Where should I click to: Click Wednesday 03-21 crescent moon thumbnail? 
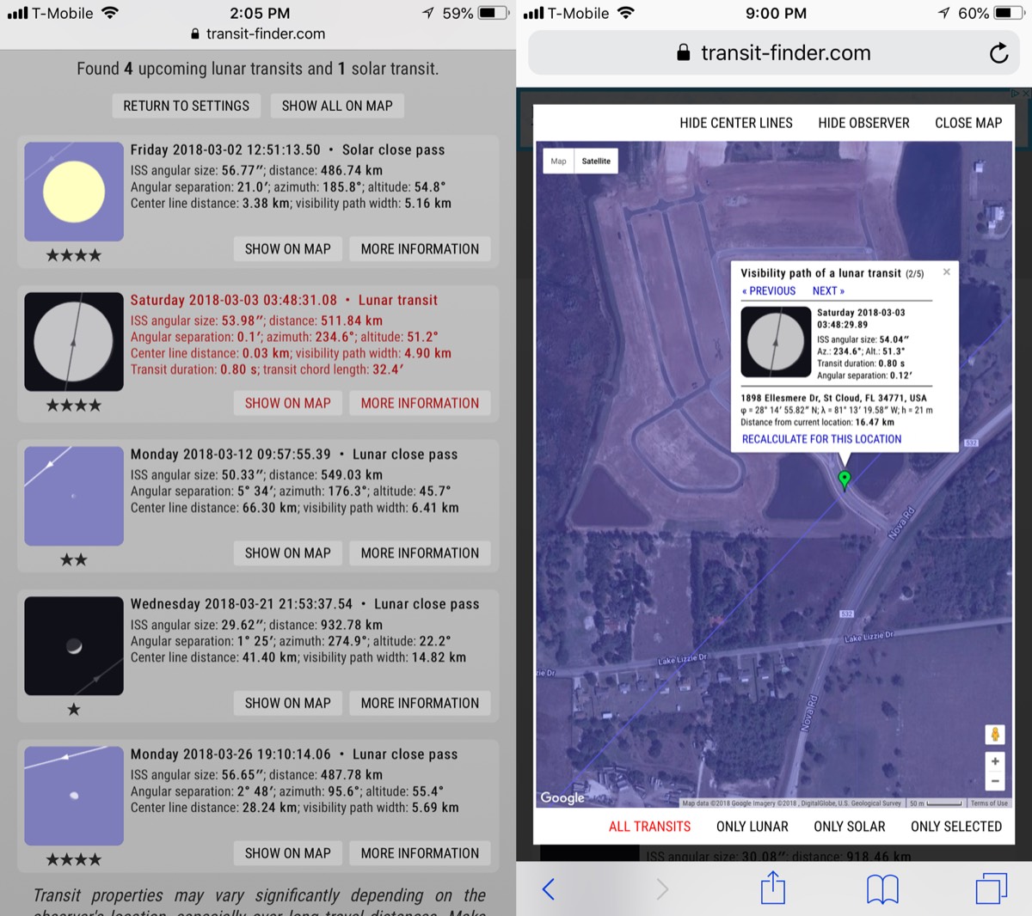(74, 646)
